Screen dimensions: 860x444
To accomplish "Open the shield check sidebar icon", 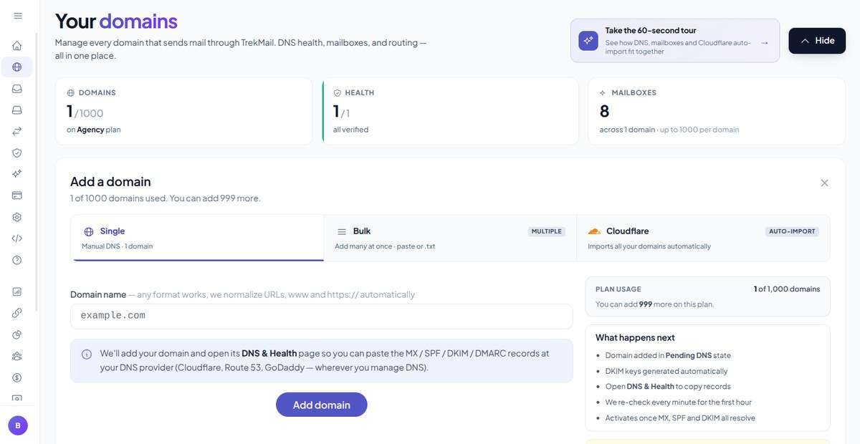I will [17, 153].
